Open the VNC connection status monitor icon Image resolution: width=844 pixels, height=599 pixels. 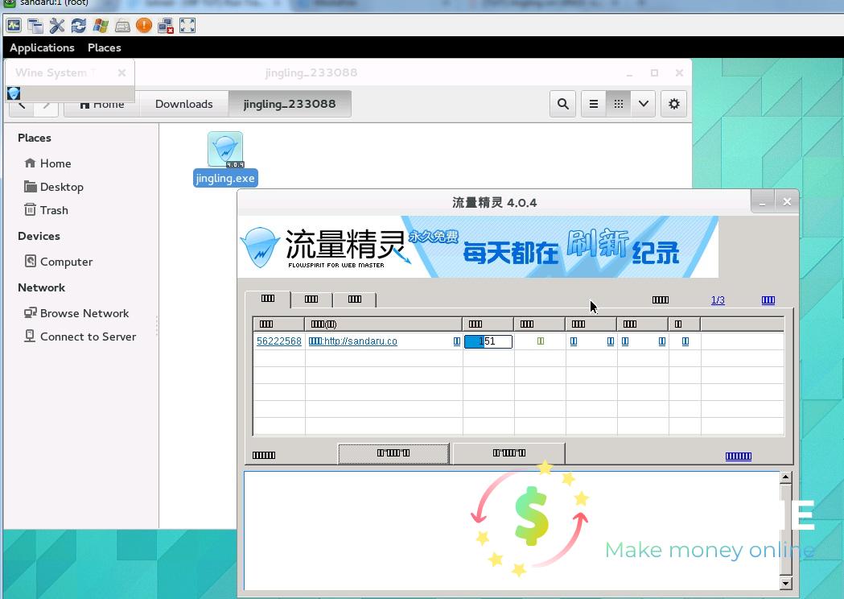pyautogui.click(x=14, y=25)
